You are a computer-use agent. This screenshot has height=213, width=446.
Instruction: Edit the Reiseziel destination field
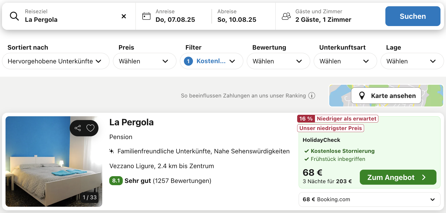click(x=69, y=16)
